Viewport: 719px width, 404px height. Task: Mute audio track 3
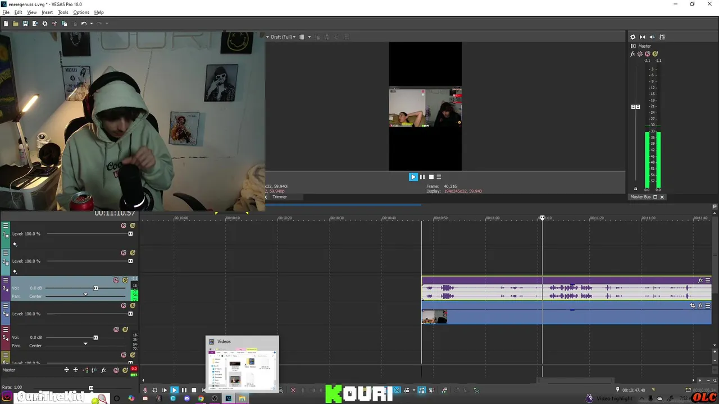tap(116, 280)
